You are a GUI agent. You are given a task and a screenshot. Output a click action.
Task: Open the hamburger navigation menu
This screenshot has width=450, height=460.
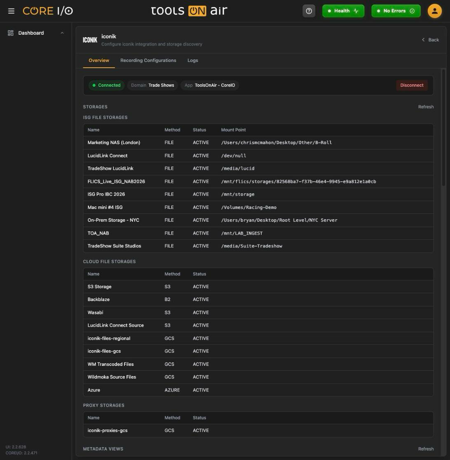point(11,11)
